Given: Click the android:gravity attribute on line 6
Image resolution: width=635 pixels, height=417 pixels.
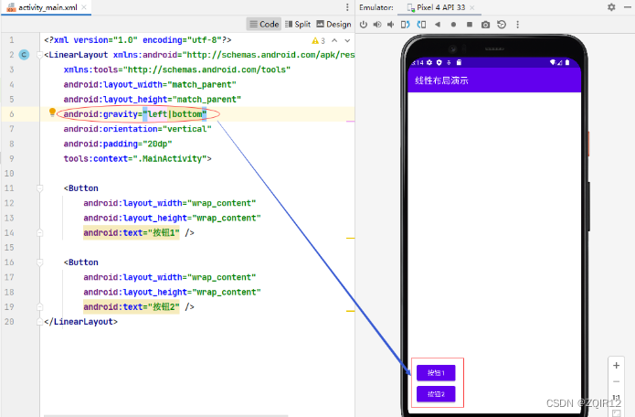Looking at the screenshot, I should (x=135, y=114).
